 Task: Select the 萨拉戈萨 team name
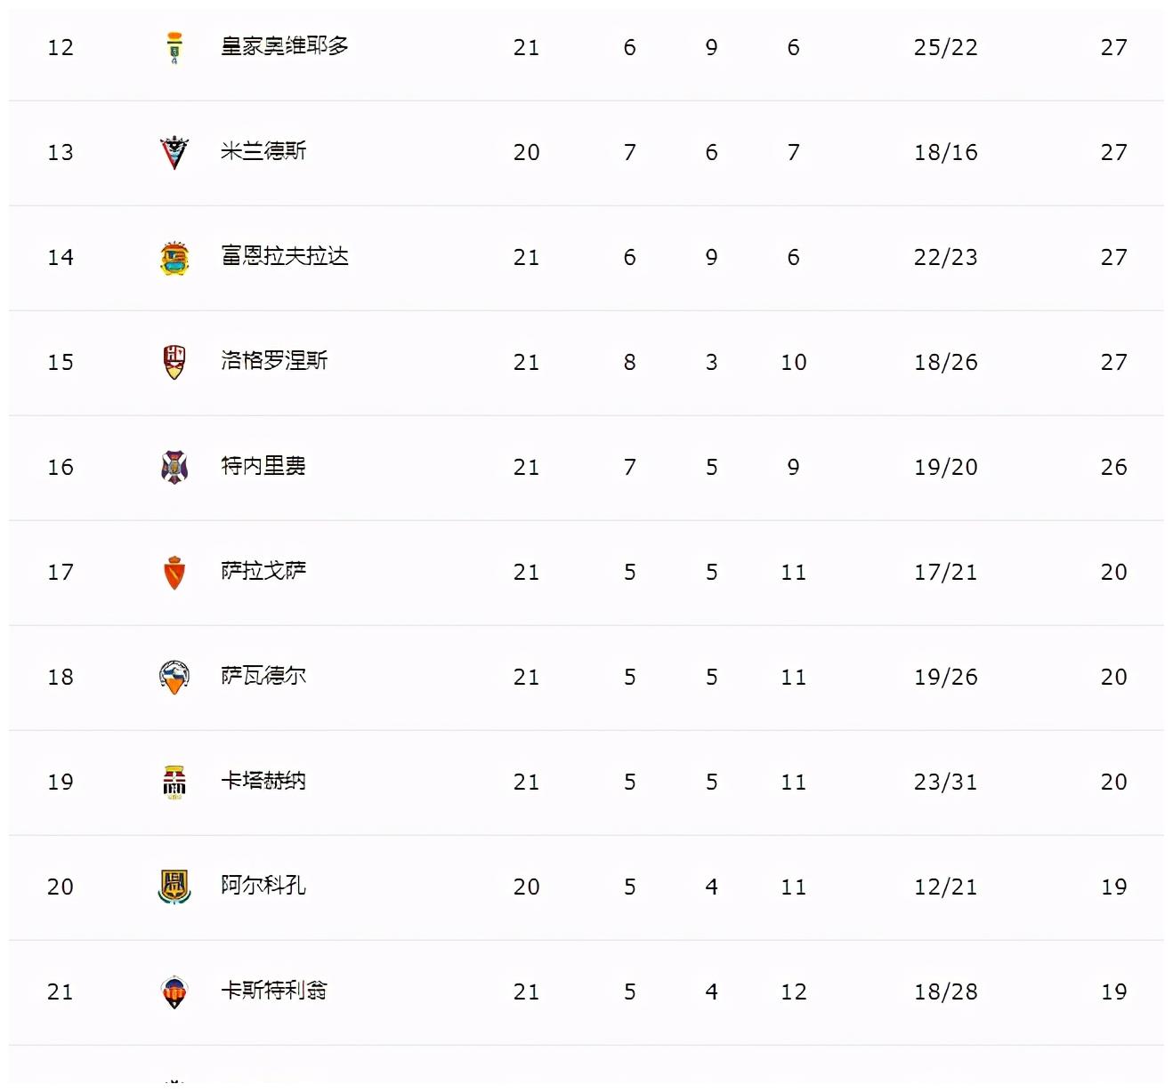pos(263,571)
